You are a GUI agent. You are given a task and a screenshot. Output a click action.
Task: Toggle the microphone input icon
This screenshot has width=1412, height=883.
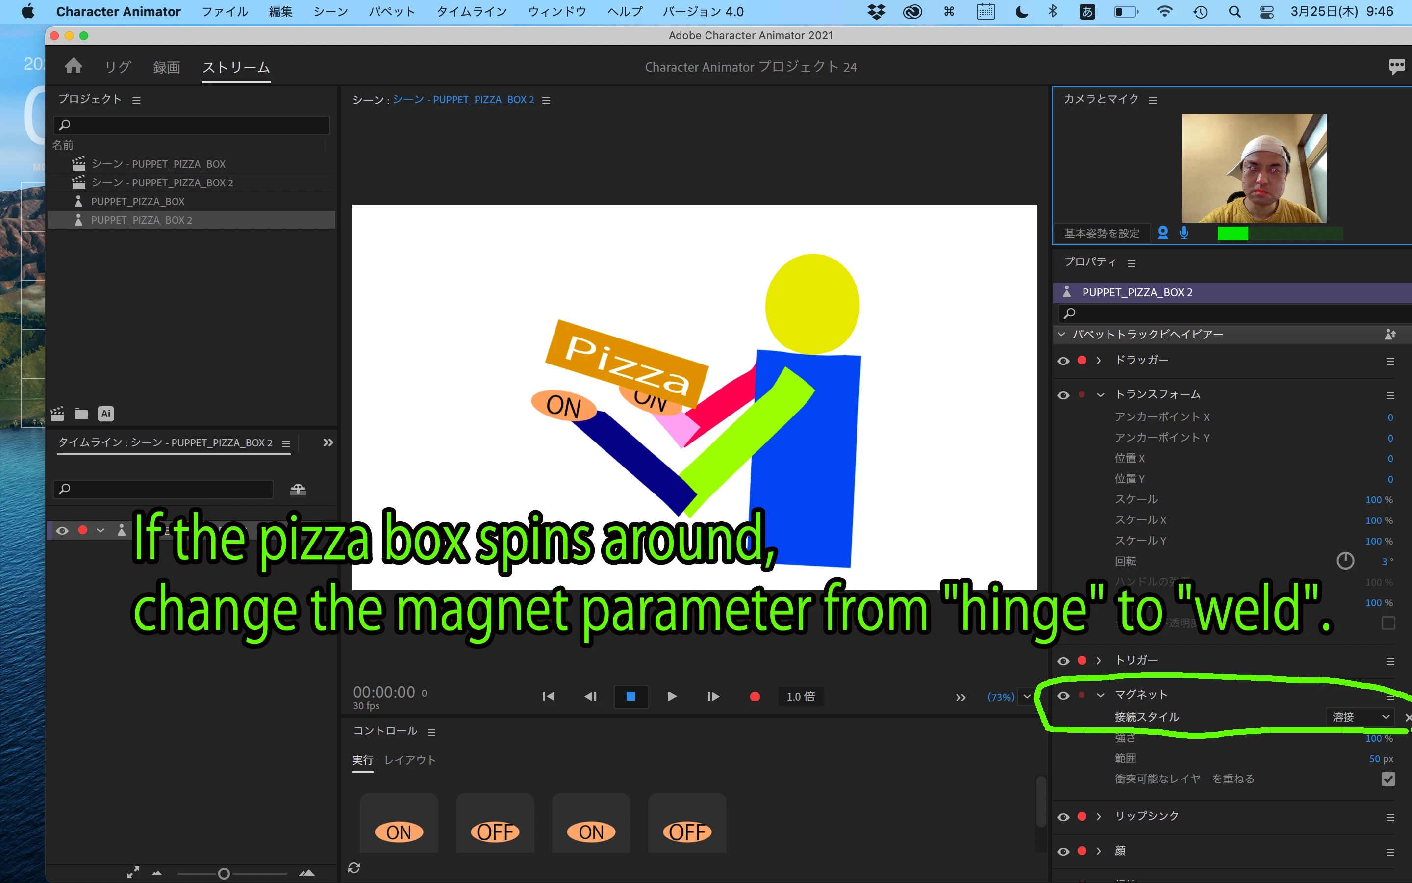pyautogui.click(x=1184, y=233)
